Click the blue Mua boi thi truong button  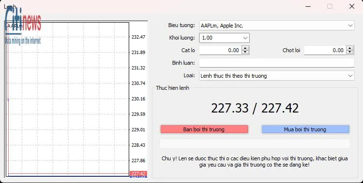pyautogui.click(x=305, y=129)
